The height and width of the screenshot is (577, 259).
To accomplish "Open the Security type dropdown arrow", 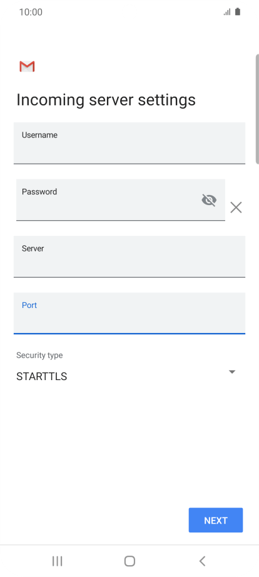I will point(232,372).
